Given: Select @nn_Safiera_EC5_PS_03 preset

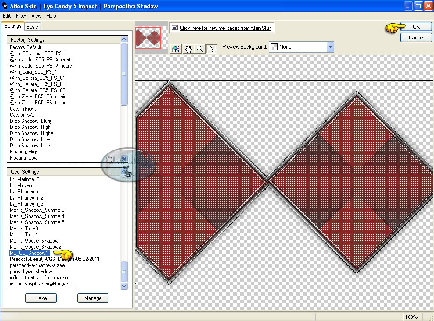Looking at the screenshot, I should click(x=37, y=90).
